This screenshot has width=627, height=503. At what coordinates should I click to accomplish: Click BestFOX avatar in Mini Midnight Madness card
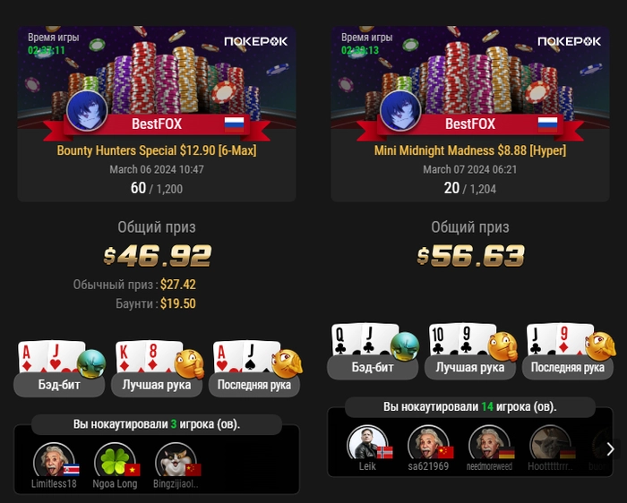pyautogui.click(x=400, y=111)
